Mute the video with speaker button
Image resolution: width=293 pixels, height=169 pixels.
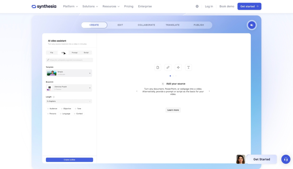click(x=251, y=25)
